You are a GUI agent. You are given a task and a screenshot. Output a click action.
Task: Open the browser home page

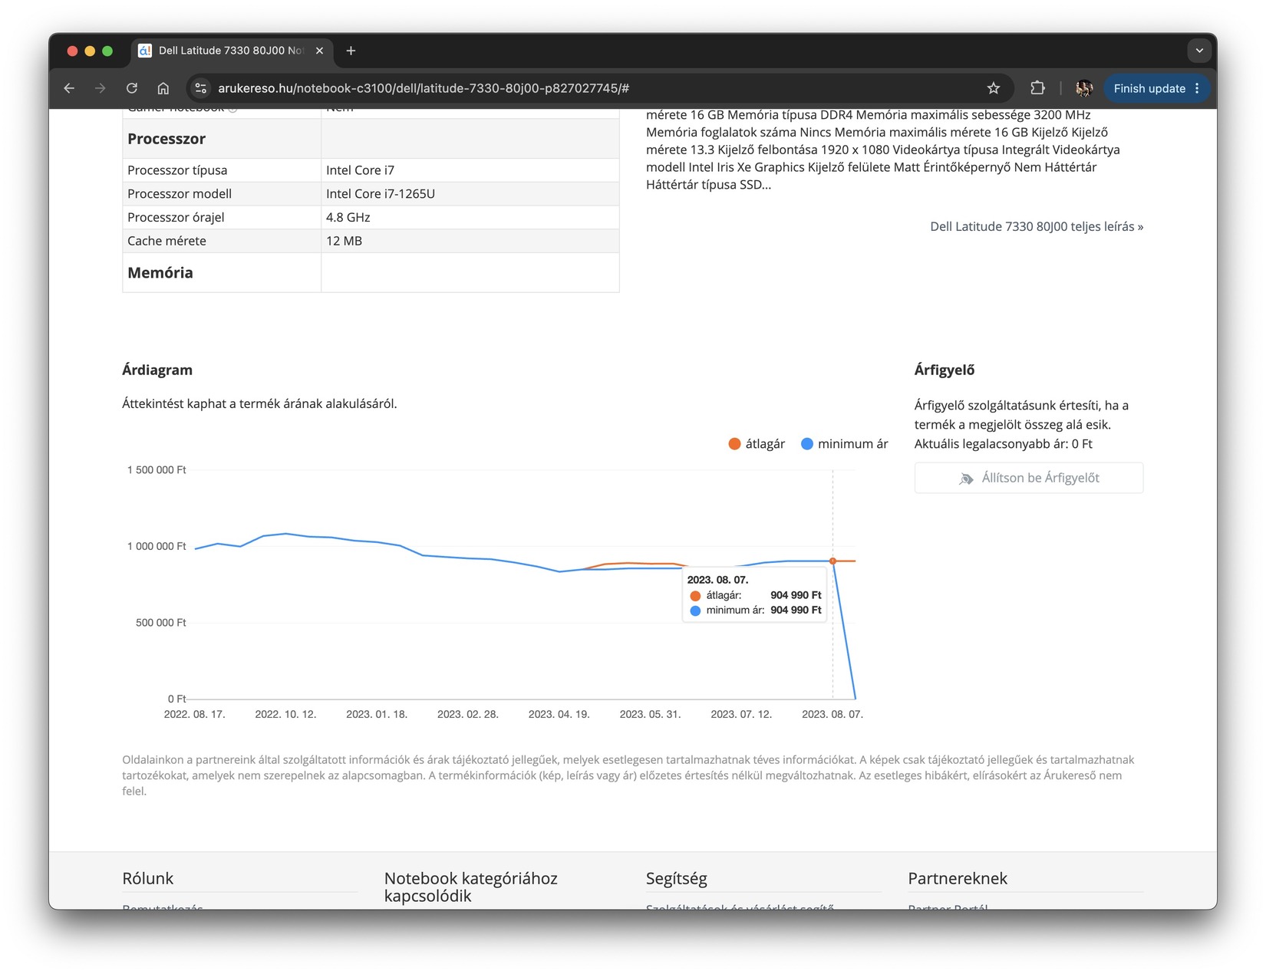163,88
